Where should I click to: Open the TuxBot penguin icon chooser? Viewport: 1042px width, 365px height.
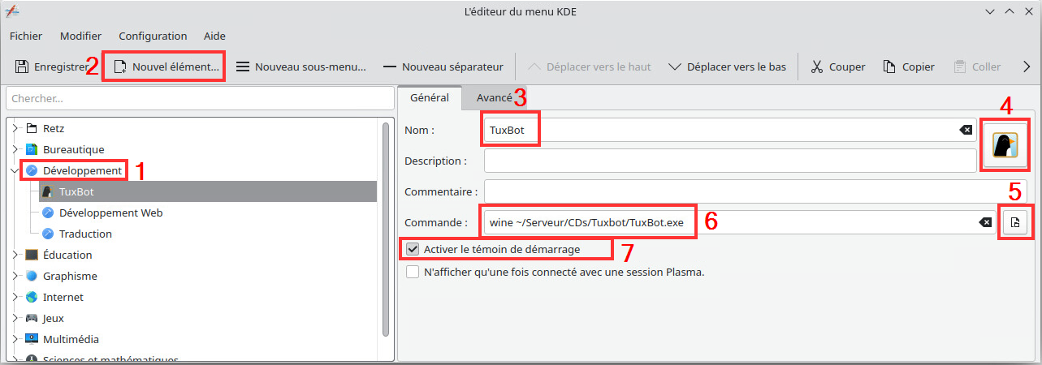pyautogui.click(x=1005, y=144)
